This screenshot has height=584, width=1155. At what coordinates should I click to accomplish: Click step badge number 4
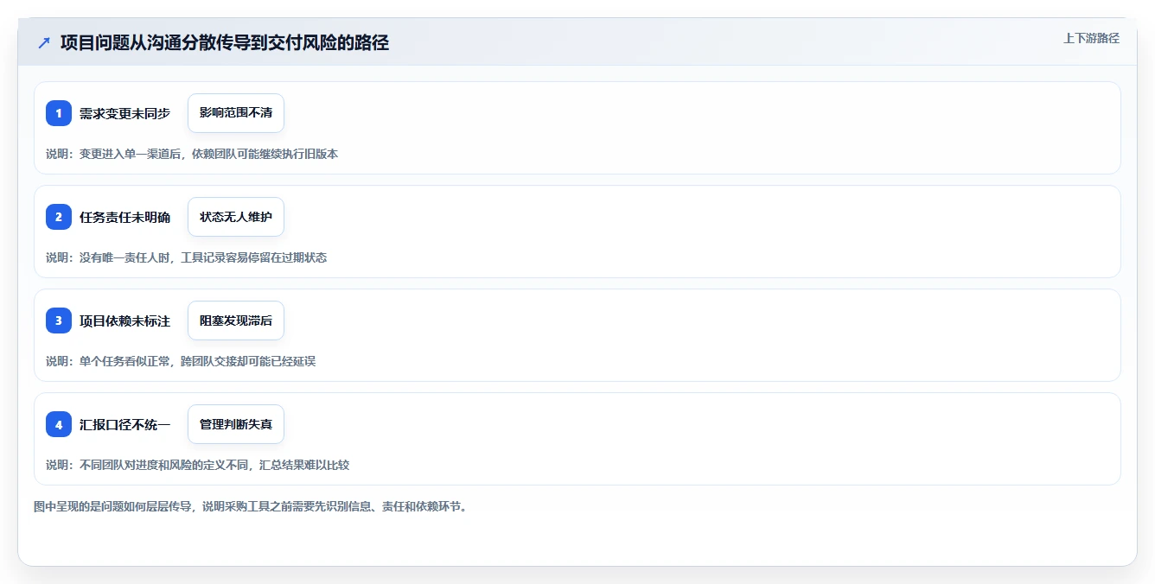coord(59,424)
